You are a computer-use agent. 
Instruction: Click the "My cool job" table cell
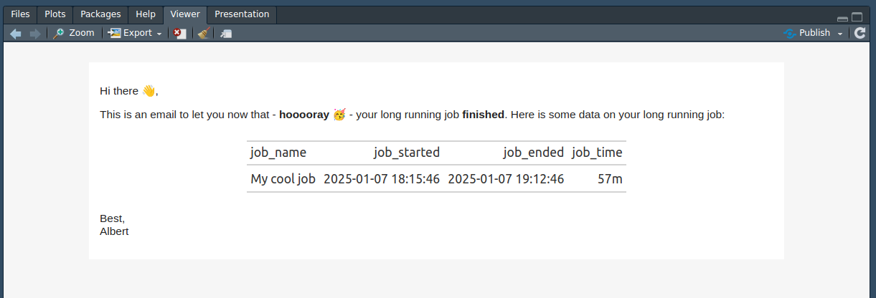(x=283, y=179)
